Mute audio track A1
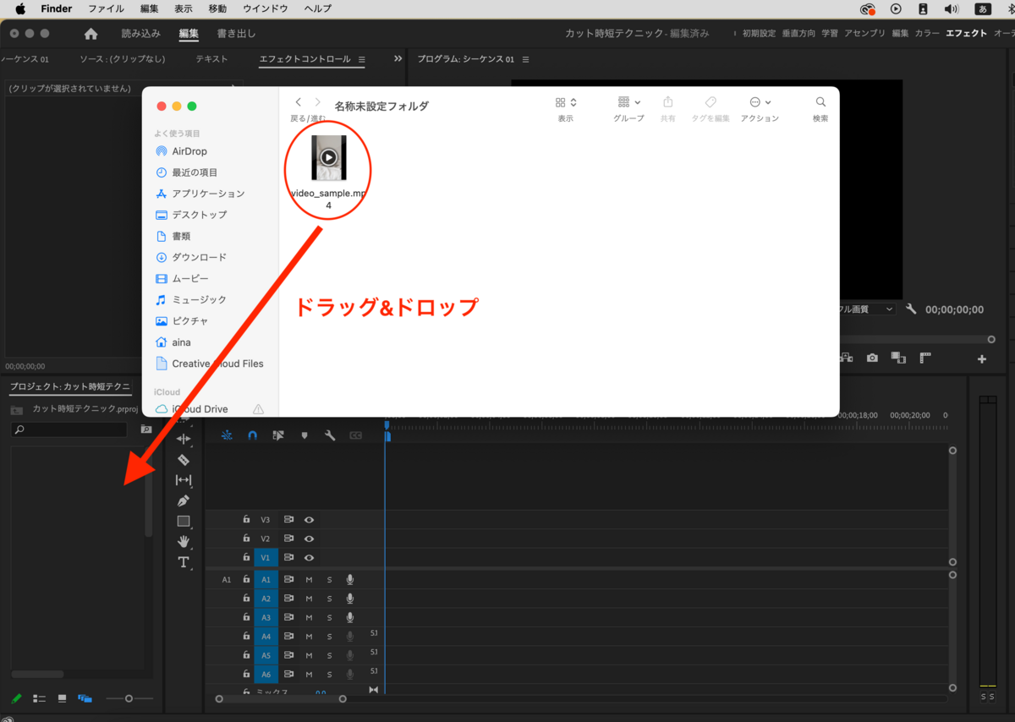1015x722 pixels. coord(309,580)
